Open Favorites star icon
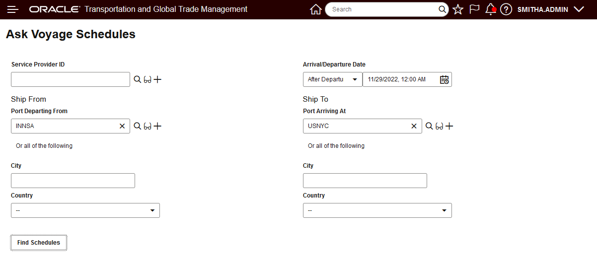 [x=458, y=9]
